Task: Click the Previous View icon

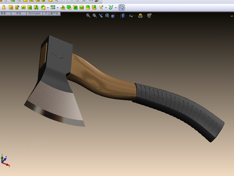Action: point(101,16)
